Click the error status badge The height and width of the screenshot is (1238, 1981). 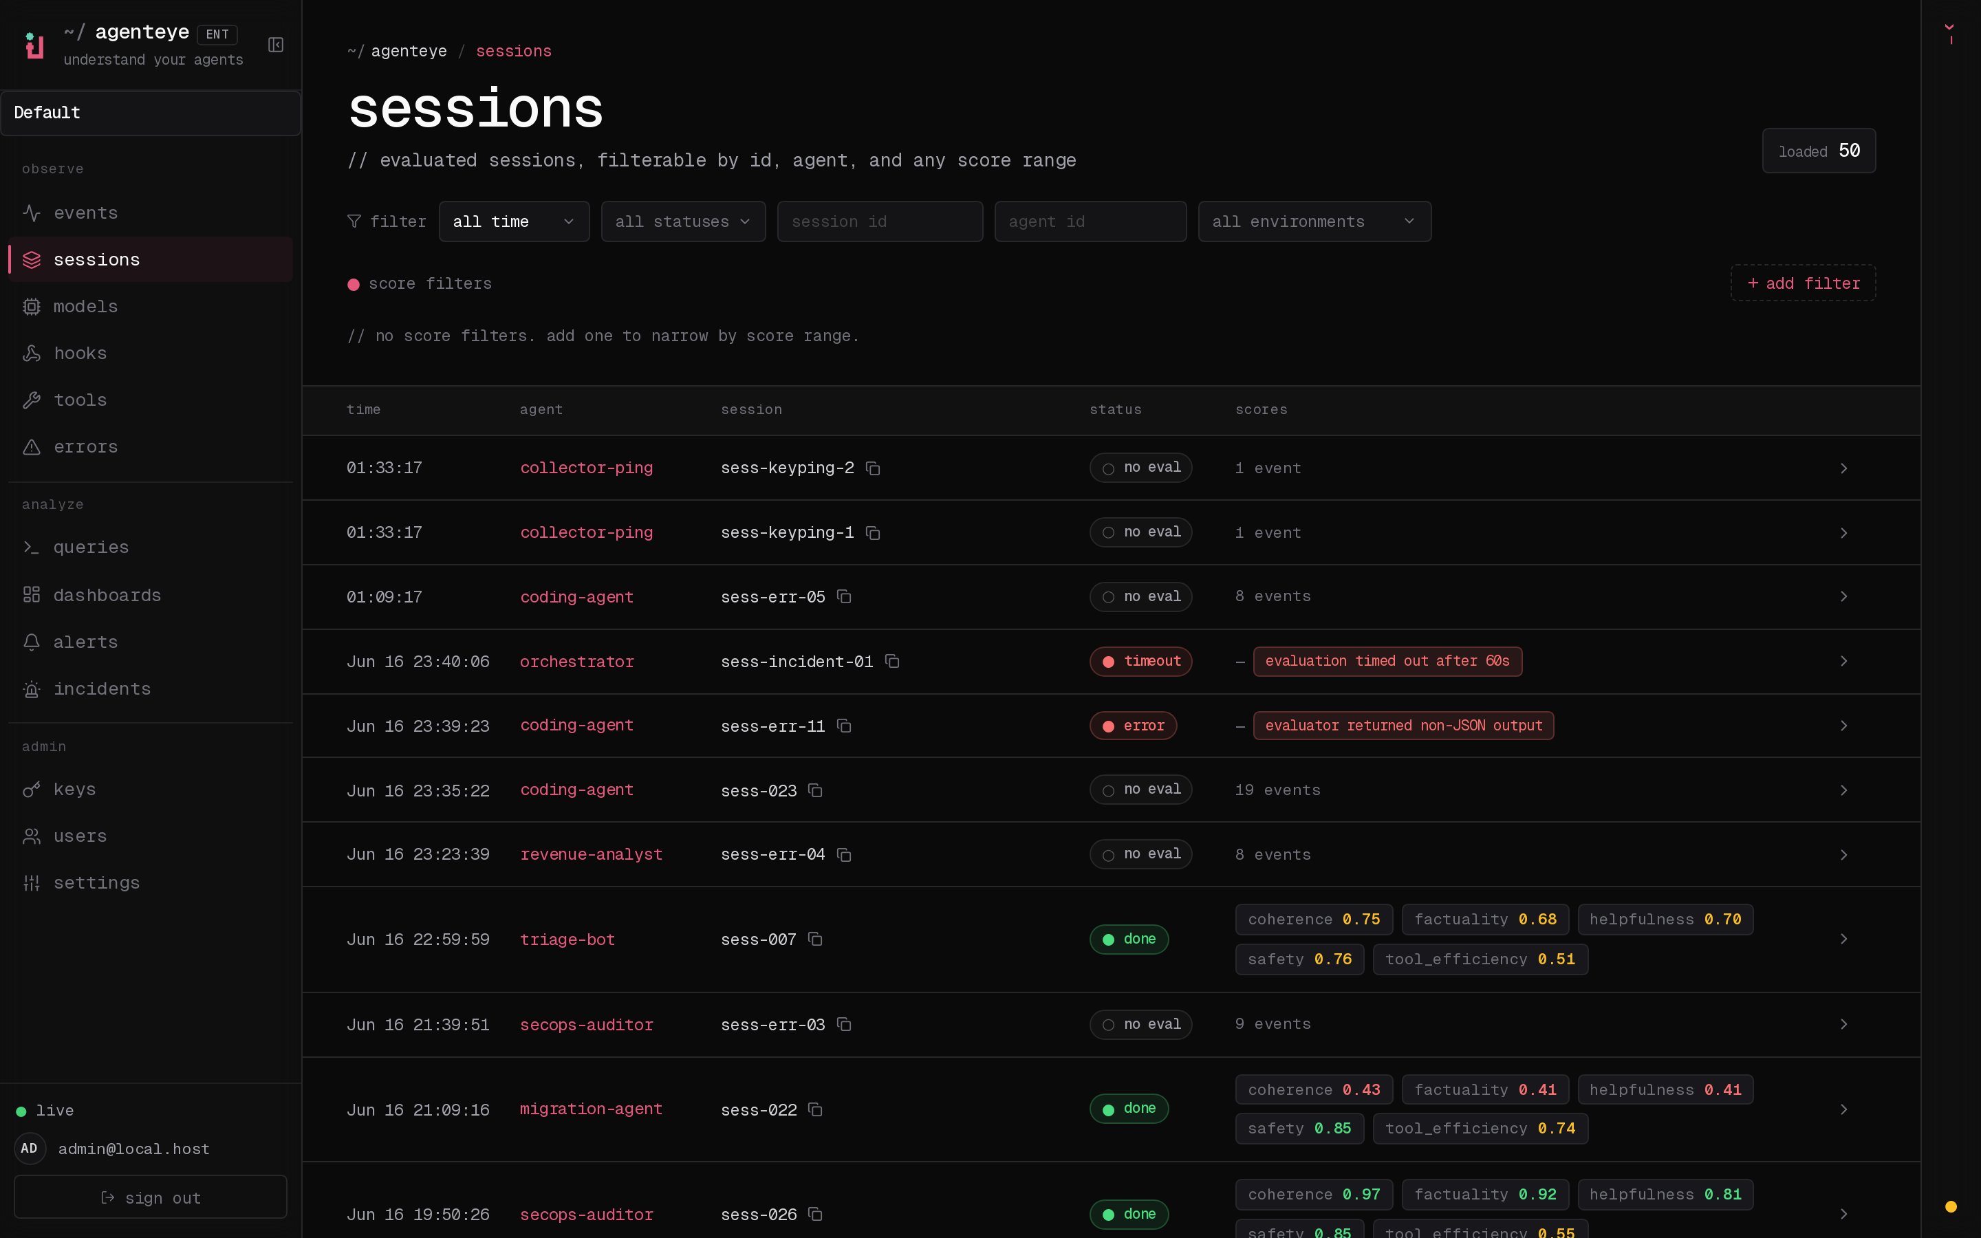pos(1133,726)
